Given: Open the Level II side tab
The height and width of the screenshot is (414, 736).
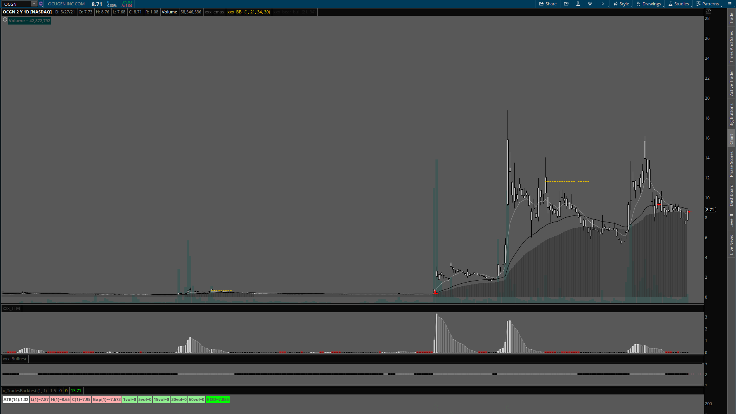Looking at the screenshot, I should click(x=731, y=220).
